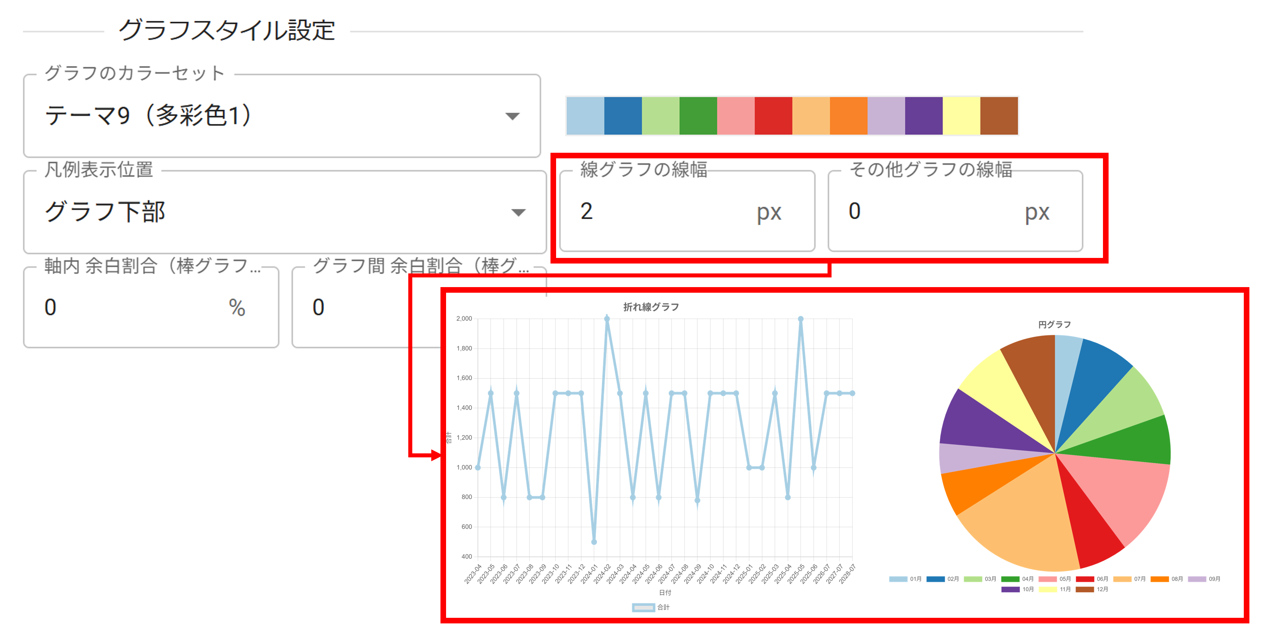Click the dark blue palette swatch
The image size is (1269, 641).
click(x=622, y=116)
